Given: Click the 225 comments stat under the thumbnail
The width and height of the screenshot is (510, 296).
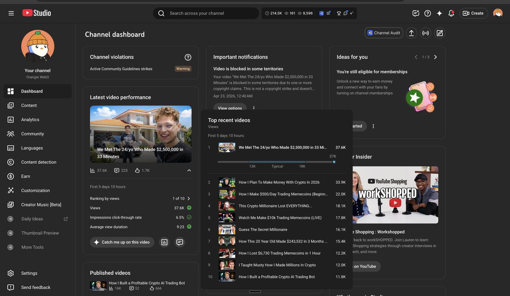Looking at the screenshot, I should coord(121,171).
